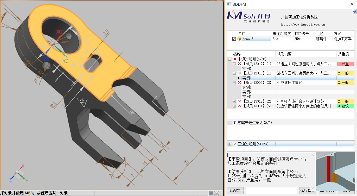Click the red 1:严重 severity swatch

click(x=346, y=64)
